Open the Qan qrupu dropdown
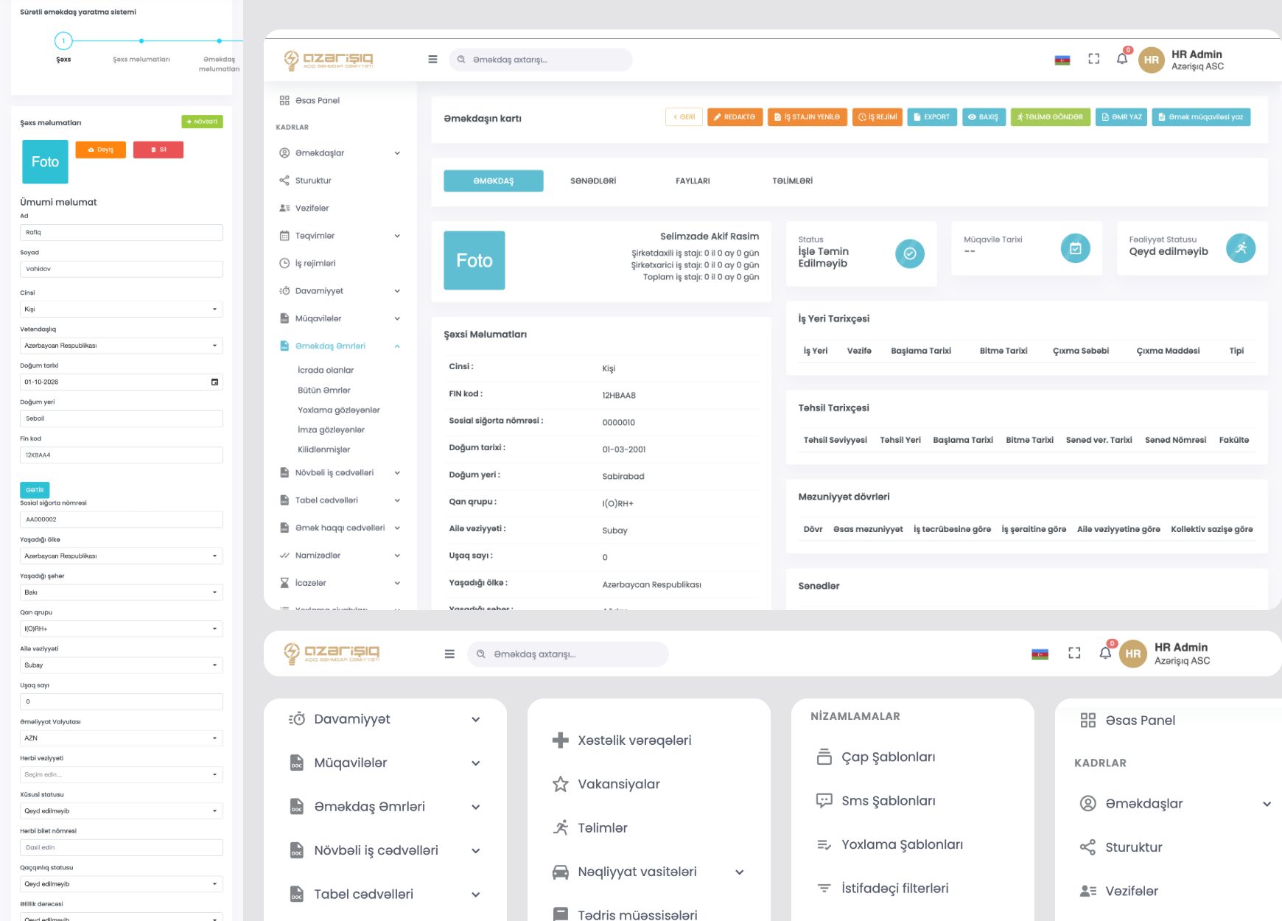The height and width of the screenshot is (921, 1282). point(122,629)
